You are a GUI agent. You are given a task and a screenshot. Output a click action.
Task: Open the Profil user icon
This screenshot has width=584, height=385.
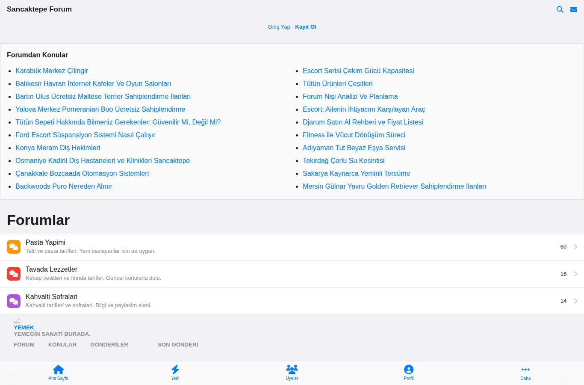409,370
